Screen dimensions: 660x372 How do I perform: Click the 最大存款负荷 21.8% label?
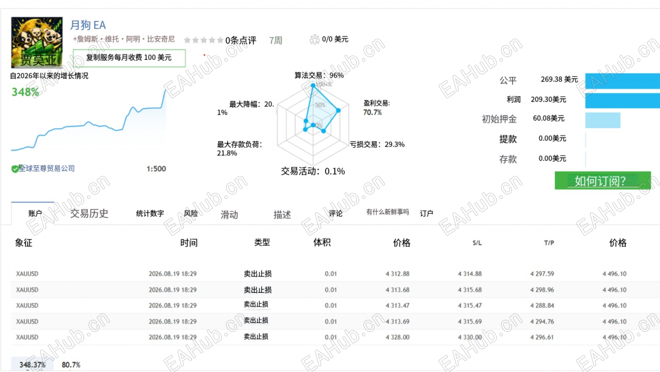(x=239, y=149)
